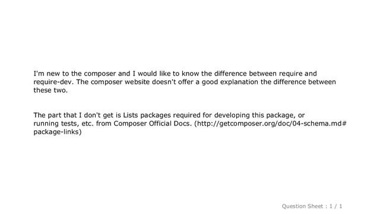
Task: Click the word 'I'm' opening the first paragraph
Action: point(39,73)
